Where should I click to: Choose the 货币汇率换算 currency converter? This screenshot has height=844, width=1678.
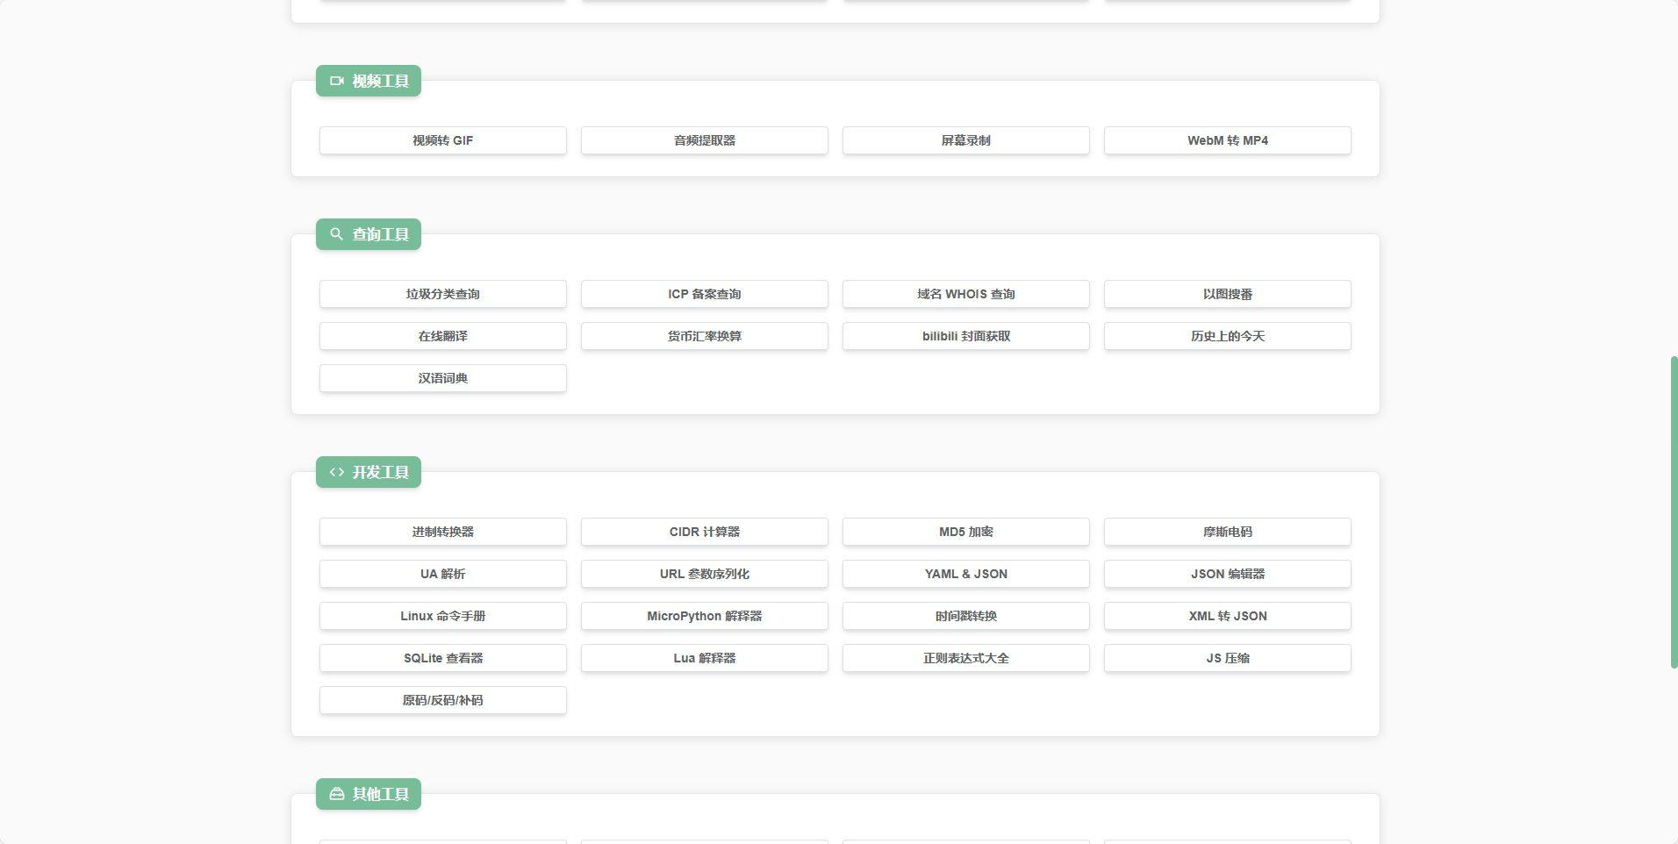click(704, 336)
